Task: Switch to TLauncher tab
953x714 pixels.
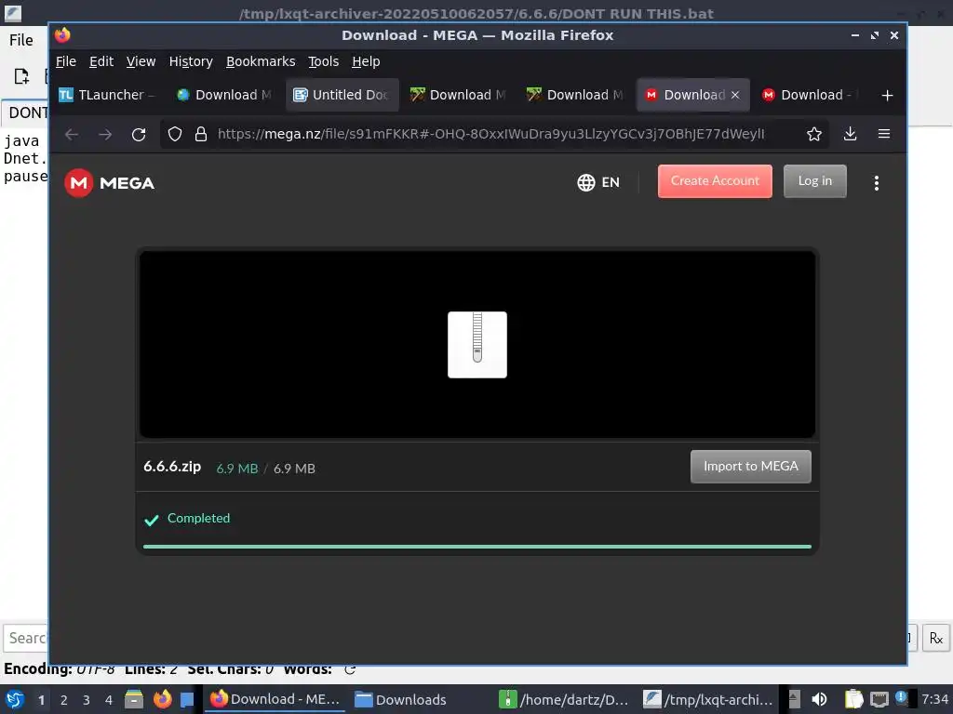Action: [x=108, y=96]
